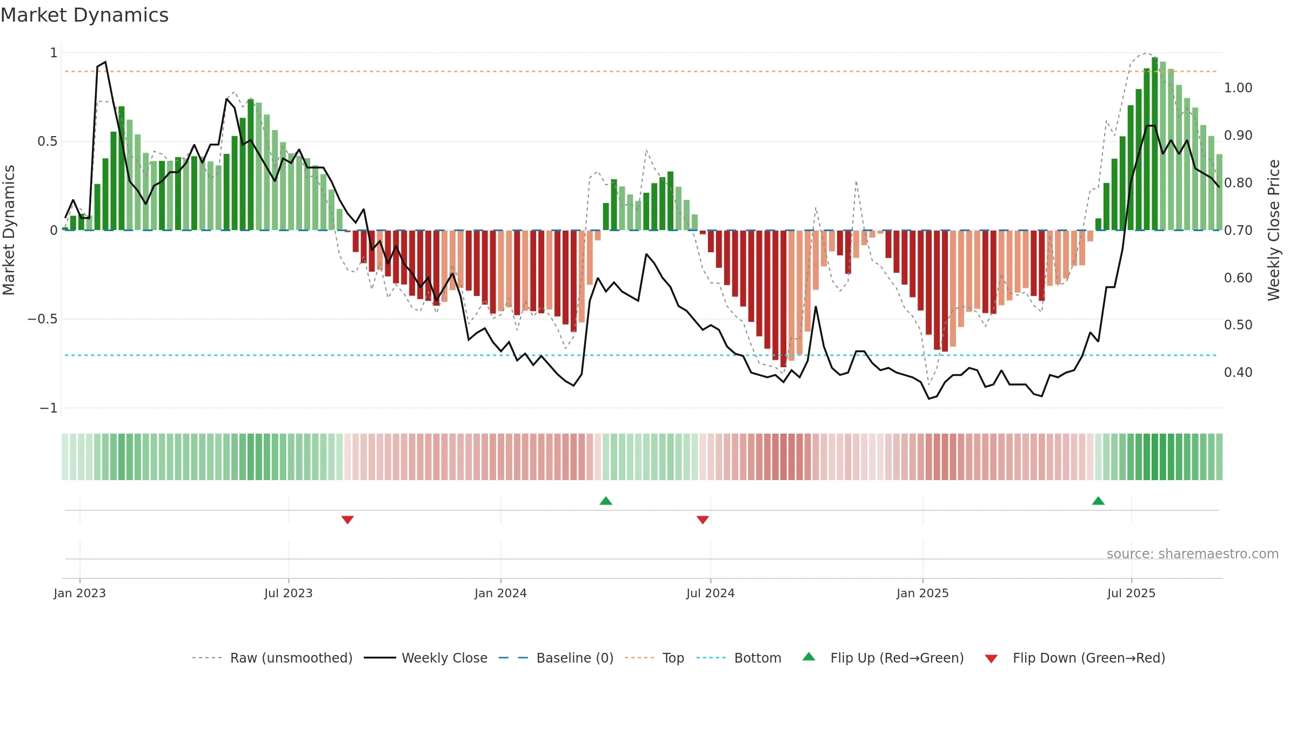Click the 0.90 right axis tick label
The width and height of the screenshot is (1297, 729).
pyautogui.click(x=1238, y=135)
